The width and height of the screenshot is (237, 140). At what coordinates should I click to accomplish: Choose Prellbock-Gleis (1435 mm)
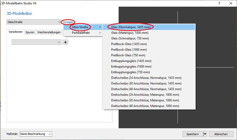click(149, 44)
